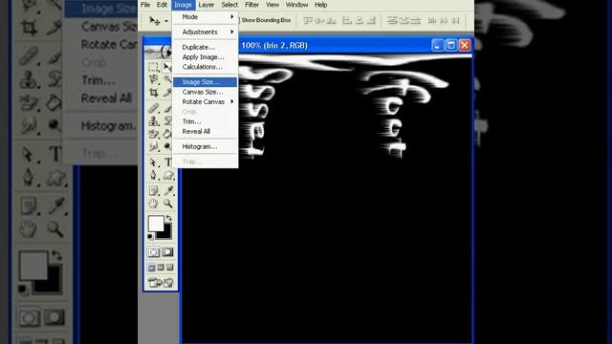The image size is (612, 344).
Task: Open the Filter menu
Action: pos(251,5)
